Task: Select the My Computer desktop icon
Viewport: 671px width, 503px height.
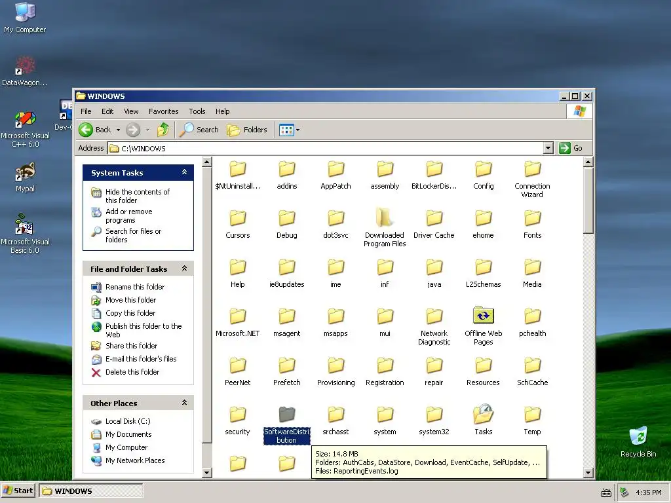Action: pos(25,17)
